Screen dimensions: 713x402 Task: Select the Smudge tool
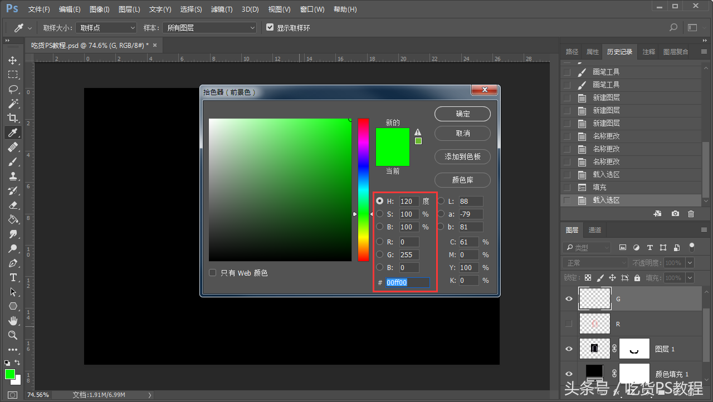pyautogui.click(x=13, y=234)
